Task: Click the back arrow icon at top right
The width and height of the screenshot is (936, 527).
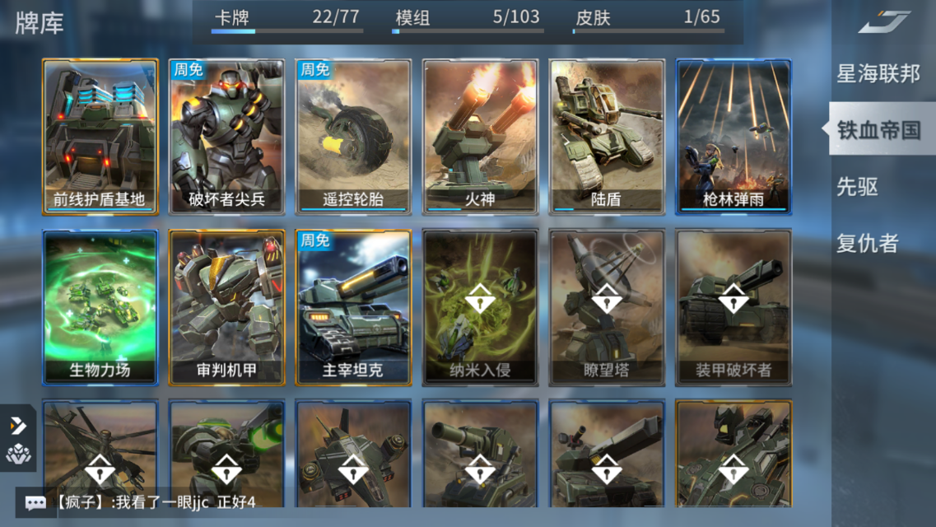Action: [x=885, y=21]
